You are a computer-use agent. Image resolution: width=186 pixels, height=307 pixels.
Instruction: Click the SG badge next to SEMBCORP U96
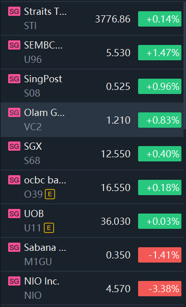(14, 45)
